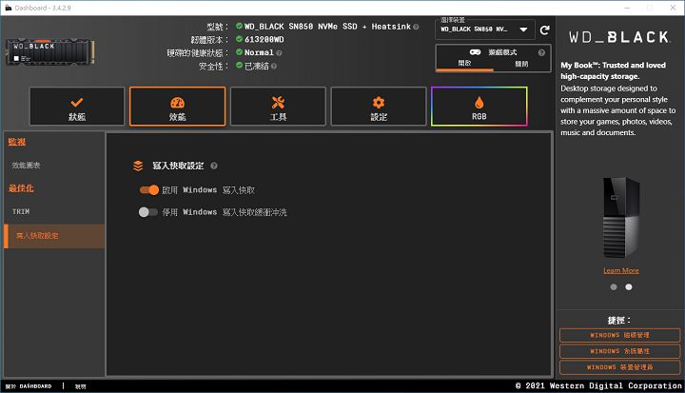This screenshot has width=685, height=393.
Task: Select 效能圖表 in the sidebar
Action: tap(27, 166)
